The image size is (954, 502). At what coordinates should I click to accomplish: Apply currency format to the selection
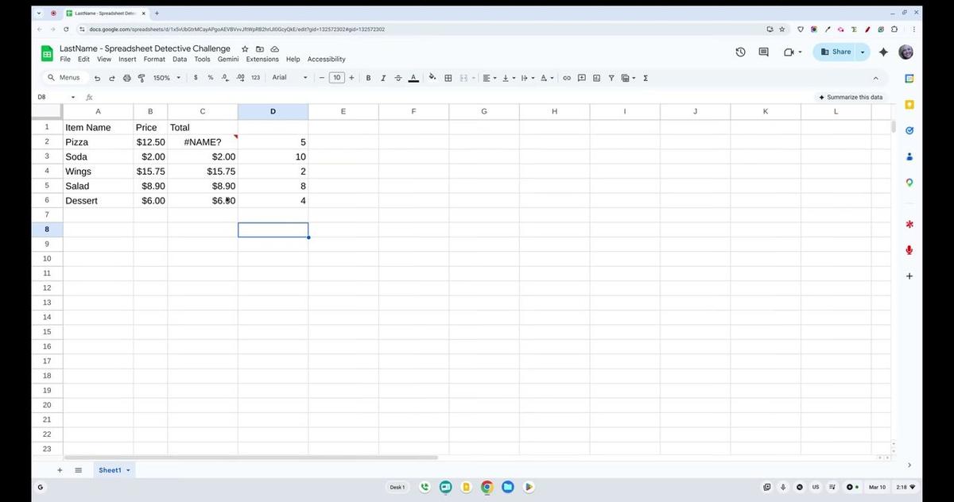(196, 78)
